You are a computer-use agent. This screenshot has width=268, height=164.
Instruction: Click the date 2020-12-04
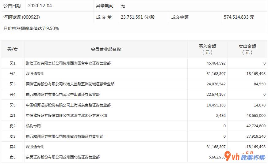click(40, 6)
